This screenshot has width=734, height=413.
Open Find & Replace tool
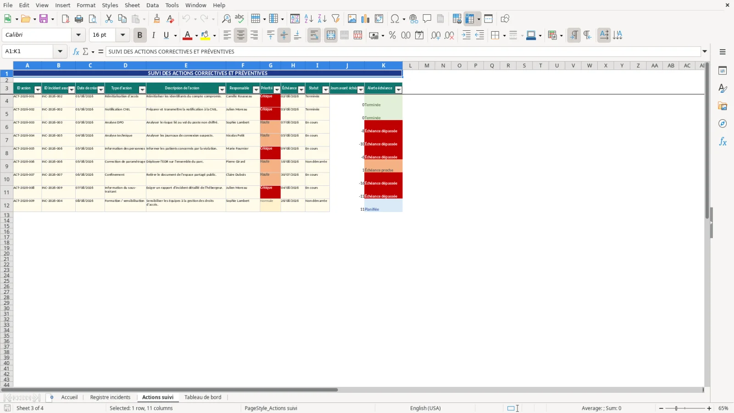[226, 19]
